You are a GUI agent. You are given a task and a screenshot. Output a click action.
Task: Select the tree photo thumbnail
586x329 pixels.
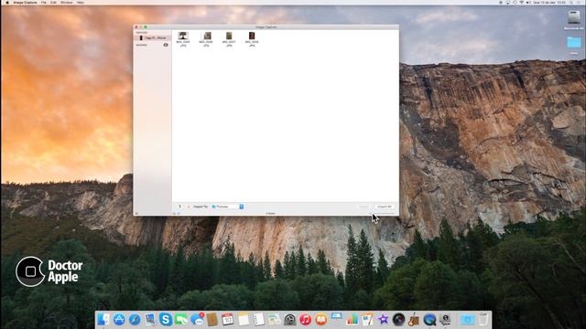(x=183, y=36)
